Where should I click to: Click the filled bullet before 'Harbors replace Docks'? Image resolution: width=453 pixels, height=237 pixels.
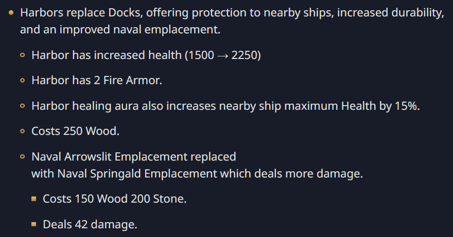coord(11,12)
